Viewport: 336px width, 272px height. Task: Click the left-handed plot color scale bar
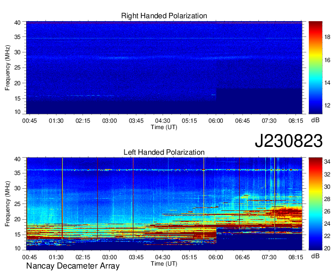(x=315, y=204)
